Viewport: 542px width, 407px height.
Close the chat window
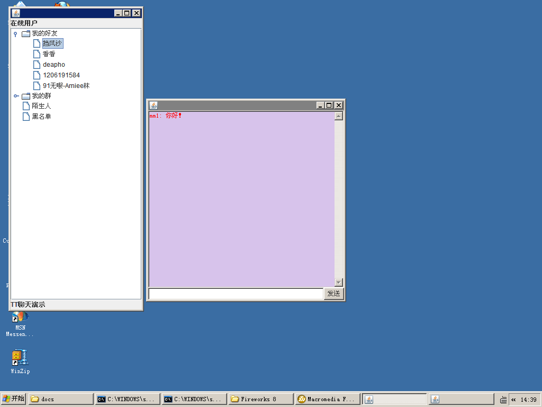339,105
